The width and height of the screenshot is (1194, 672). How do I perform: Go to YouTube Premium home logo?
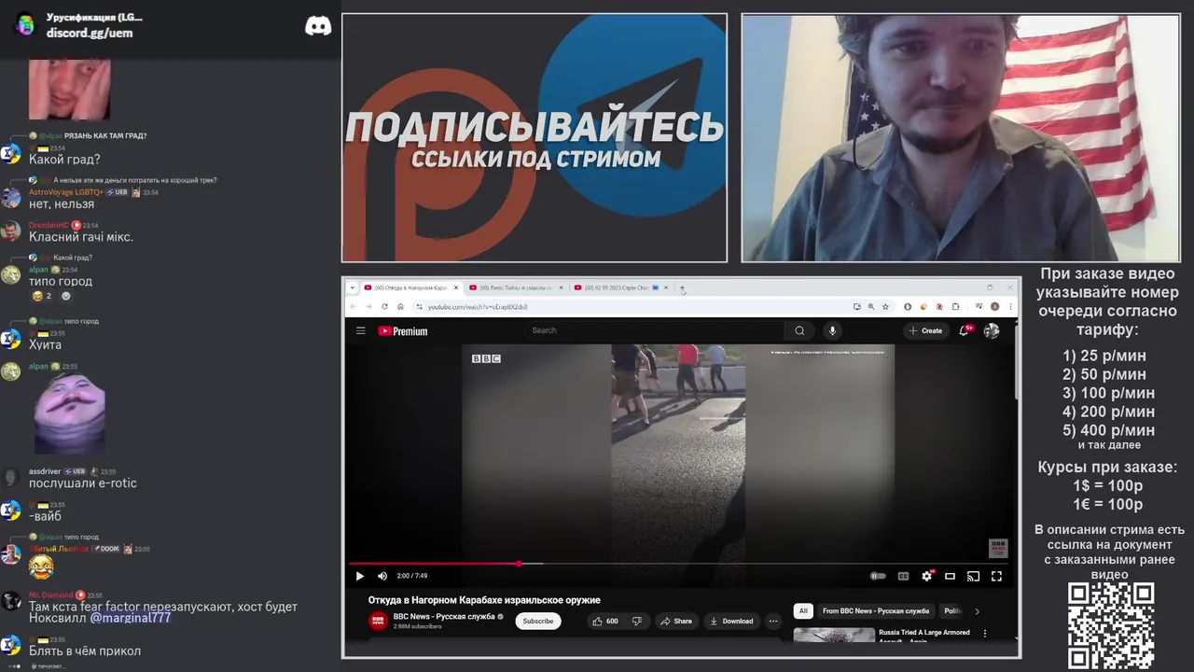tap(403, 330)
